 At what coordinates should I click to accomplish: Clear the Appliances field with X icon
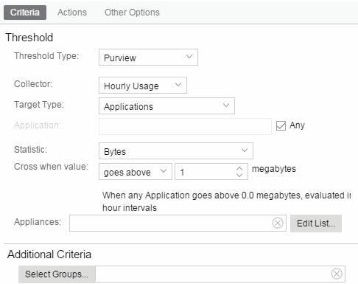[x=278, y=223]
